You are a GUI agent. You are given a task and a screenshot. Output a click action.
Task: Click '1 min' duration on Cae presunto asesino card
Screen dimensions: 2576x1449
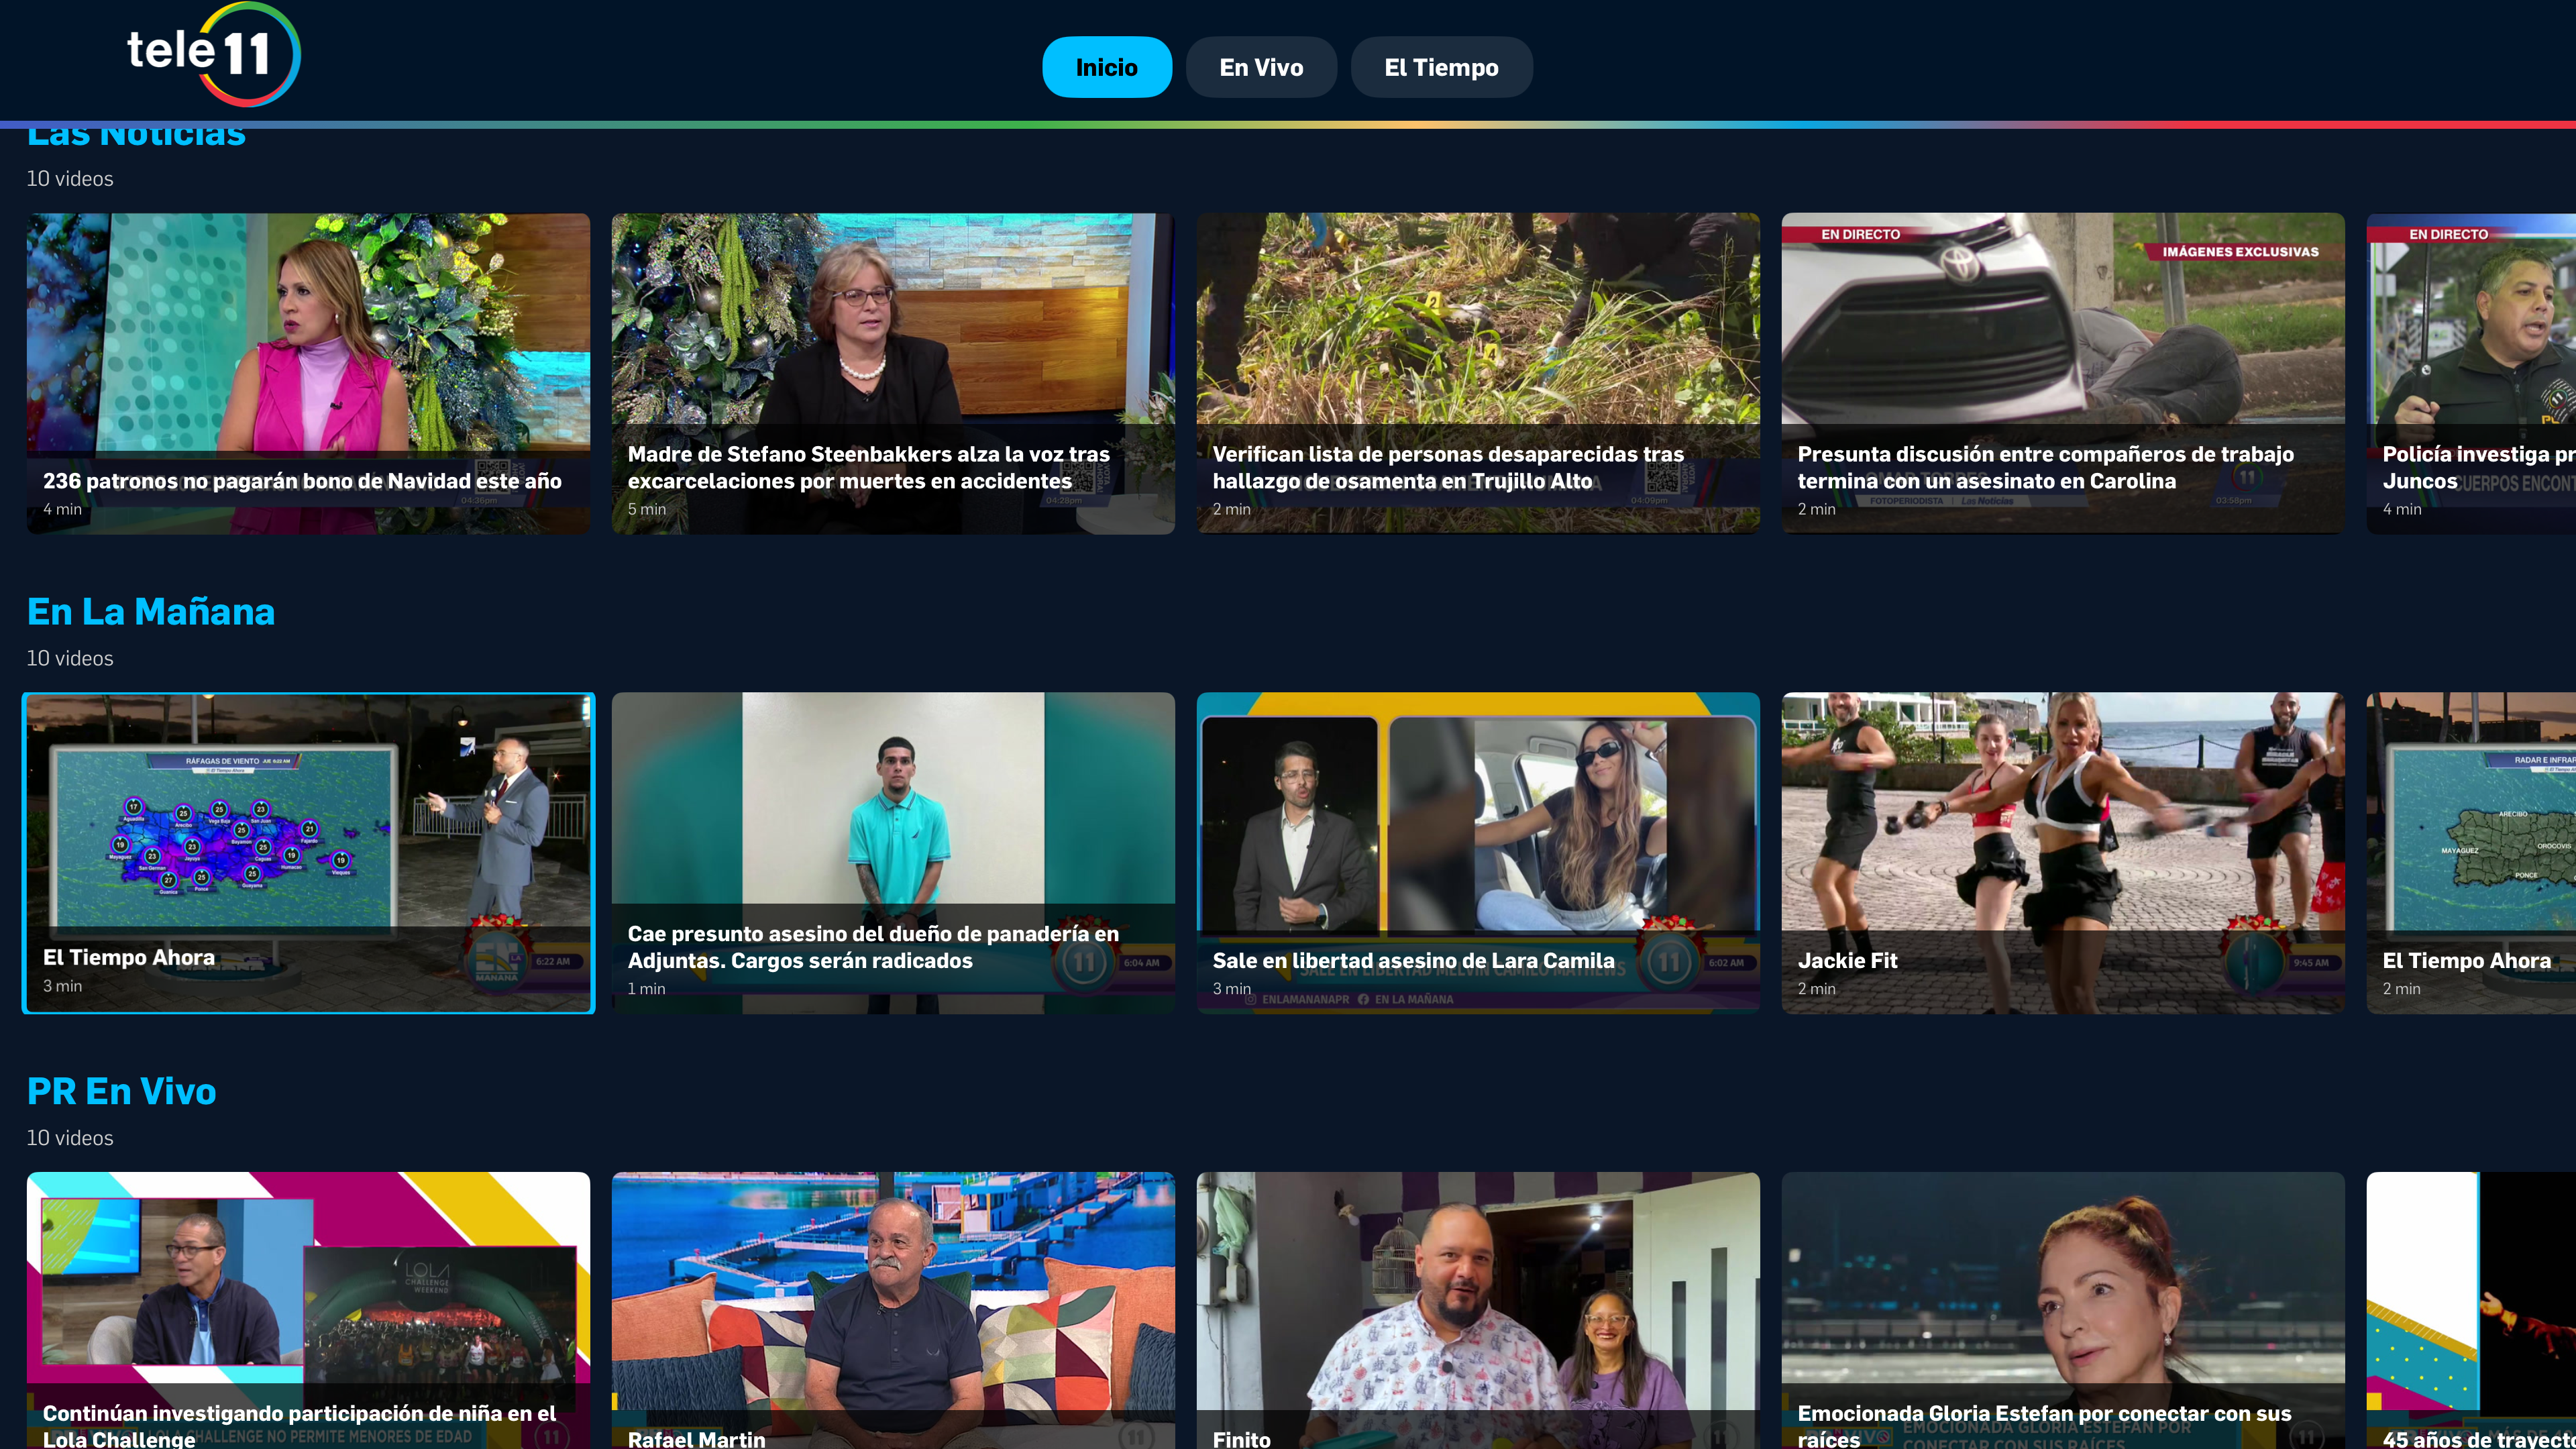tap(647, 989)
